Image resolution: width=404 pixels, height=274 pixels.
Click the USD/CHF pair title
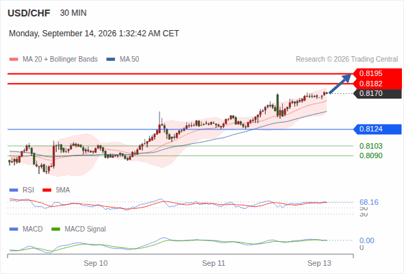(29, 13)
